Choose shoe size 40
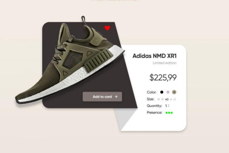 click(167, 99)
